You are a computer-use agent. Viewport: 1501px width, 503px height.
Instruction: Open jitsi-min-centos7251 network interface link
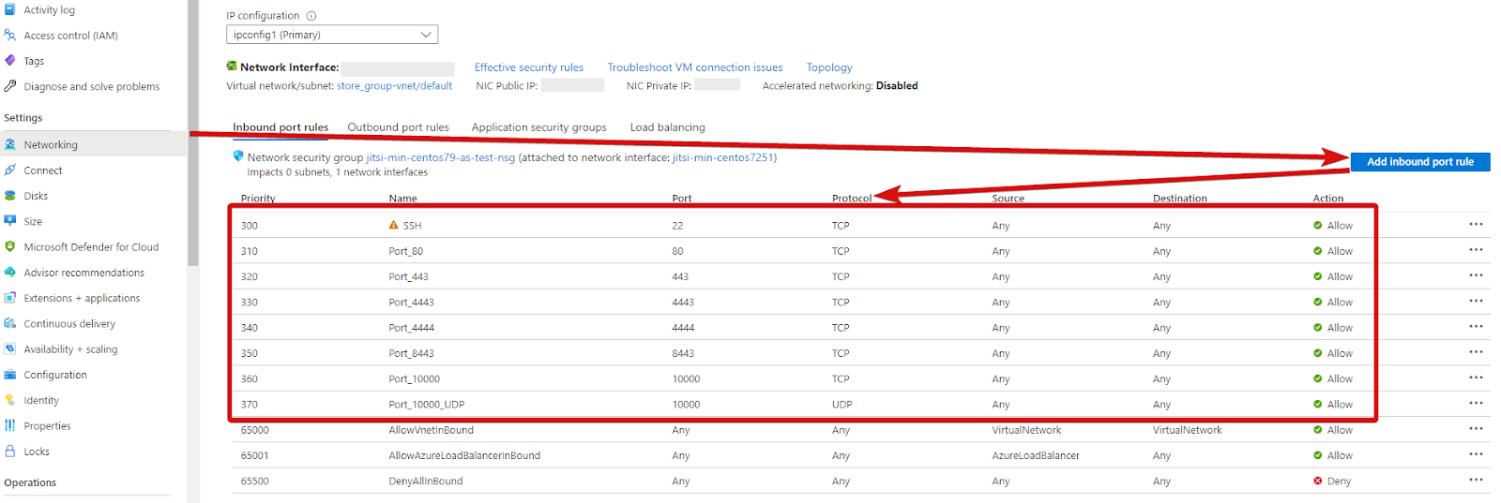click(722, 157)
